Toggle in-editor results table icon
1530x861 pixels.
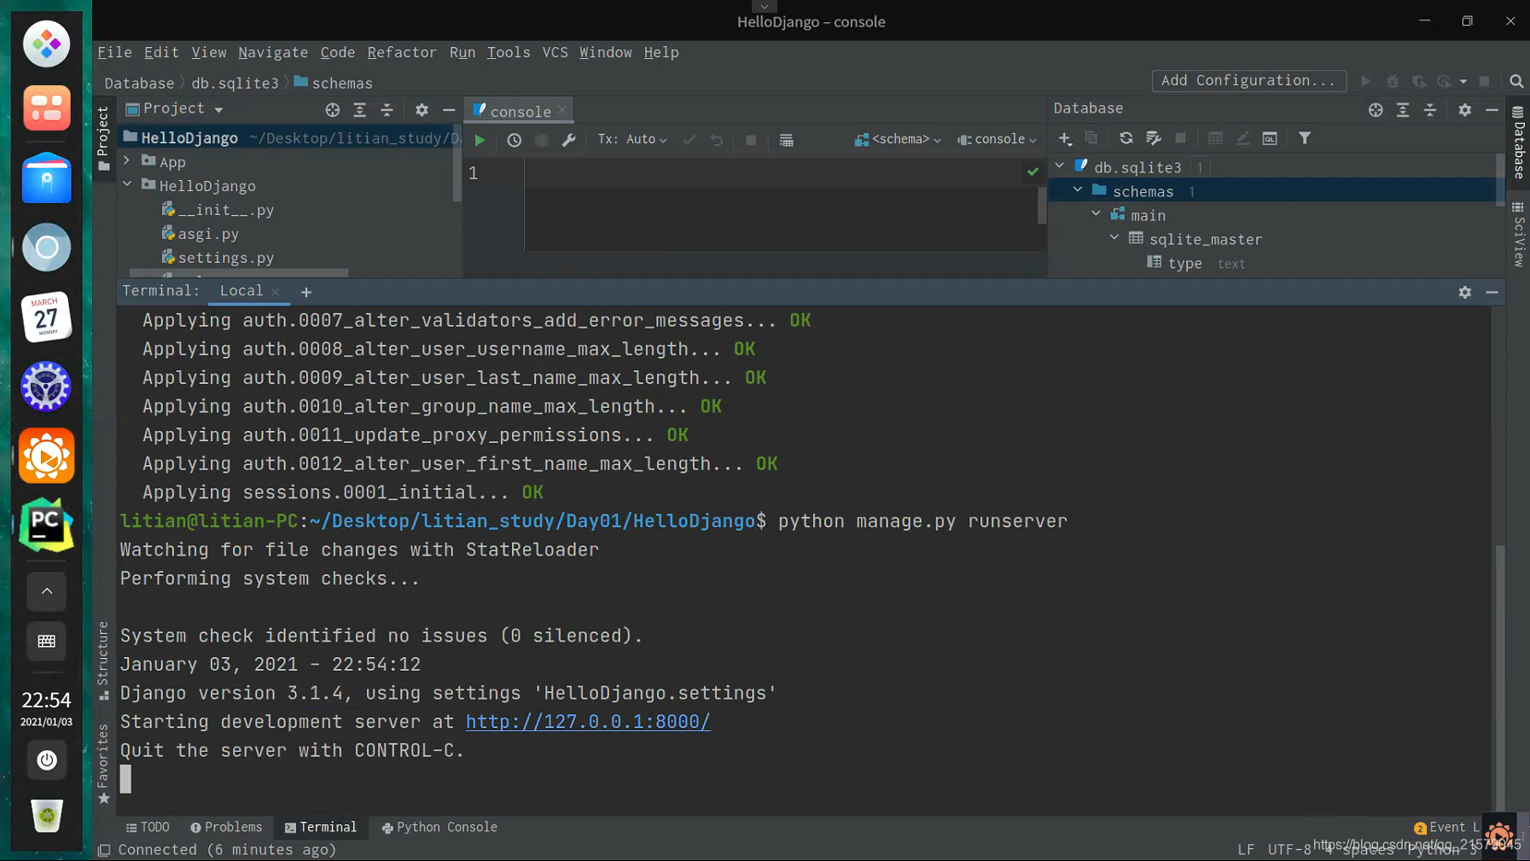[786, 140]
